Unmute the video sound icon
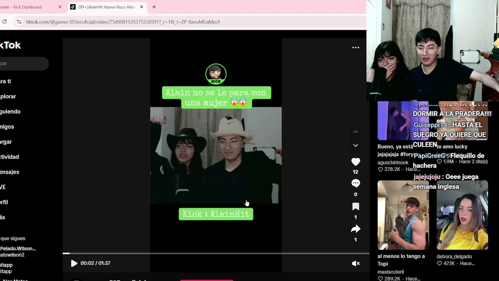Screen dimensions: 499x281 356,263
